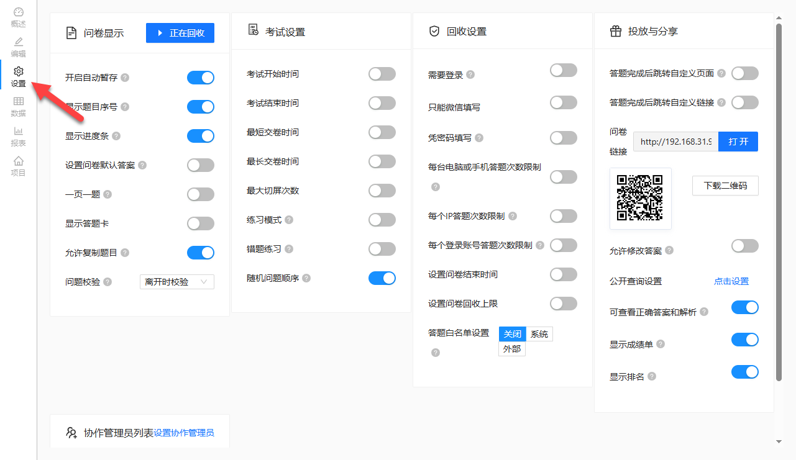Screen dimensions: 796x460
Task: Click the questionnaire QR code image
Action: pos(640,199)
